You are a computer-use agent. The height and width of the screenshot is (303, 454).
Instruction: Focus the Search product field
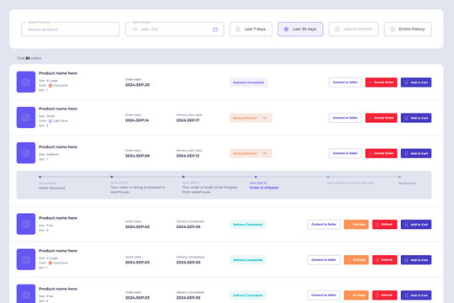tap(71, 29)
